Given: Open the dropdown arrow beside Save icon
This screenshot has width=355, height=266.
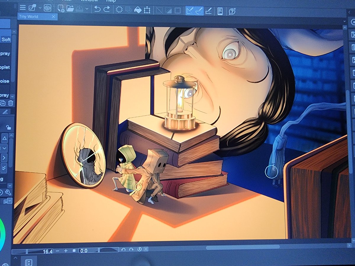Looking at the screenshot, I should pyautogui.click(x=87, y=9).
